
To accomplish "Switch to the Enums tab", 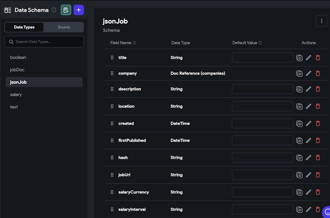I will click(x=64, y=27).
